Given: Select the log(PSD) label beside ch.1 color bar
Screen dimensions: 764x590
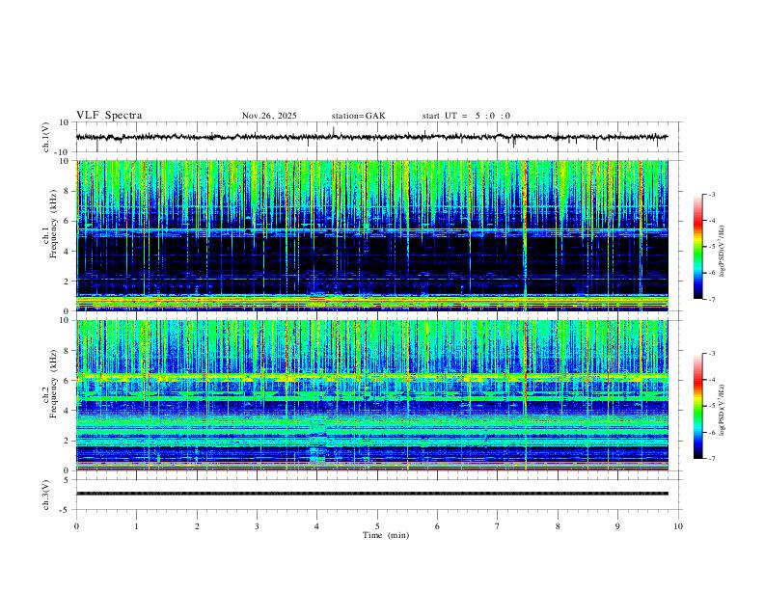Looking at the screenshot, I should pos(723,252).
